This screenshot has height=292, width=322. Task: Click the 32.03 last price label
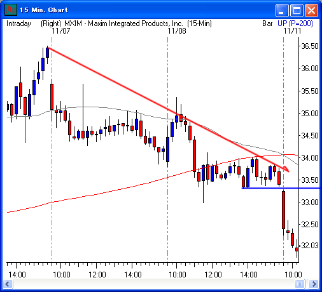coord(310,246)
